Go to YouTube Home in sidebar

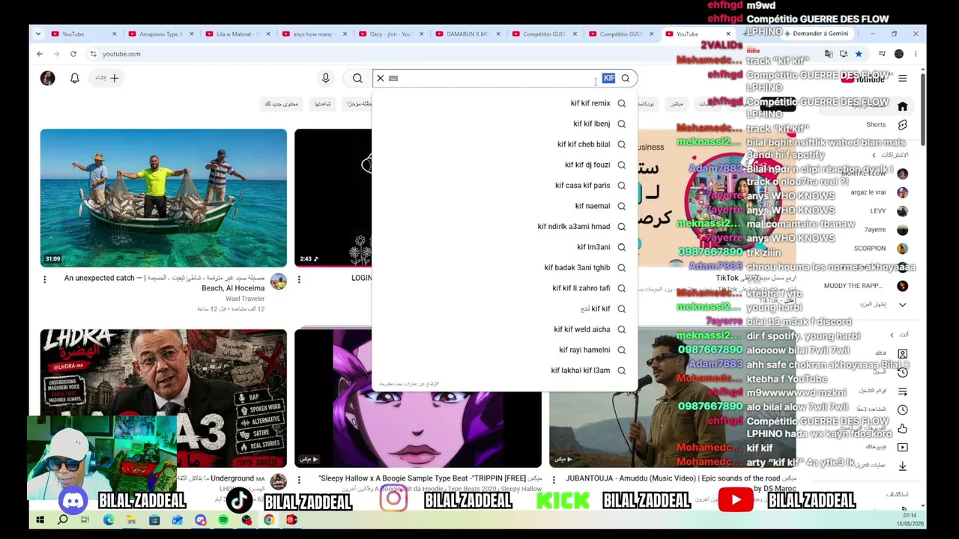903,106
